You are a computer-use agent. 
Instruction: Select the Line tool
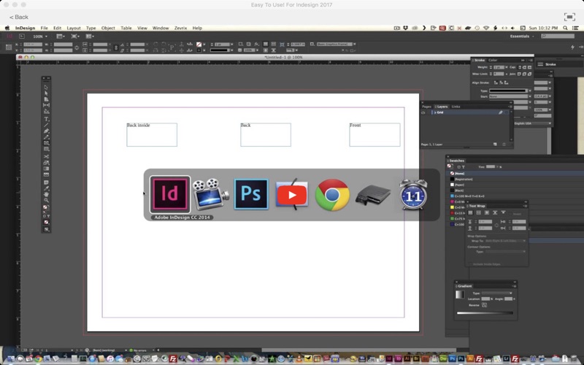(46, 125)
